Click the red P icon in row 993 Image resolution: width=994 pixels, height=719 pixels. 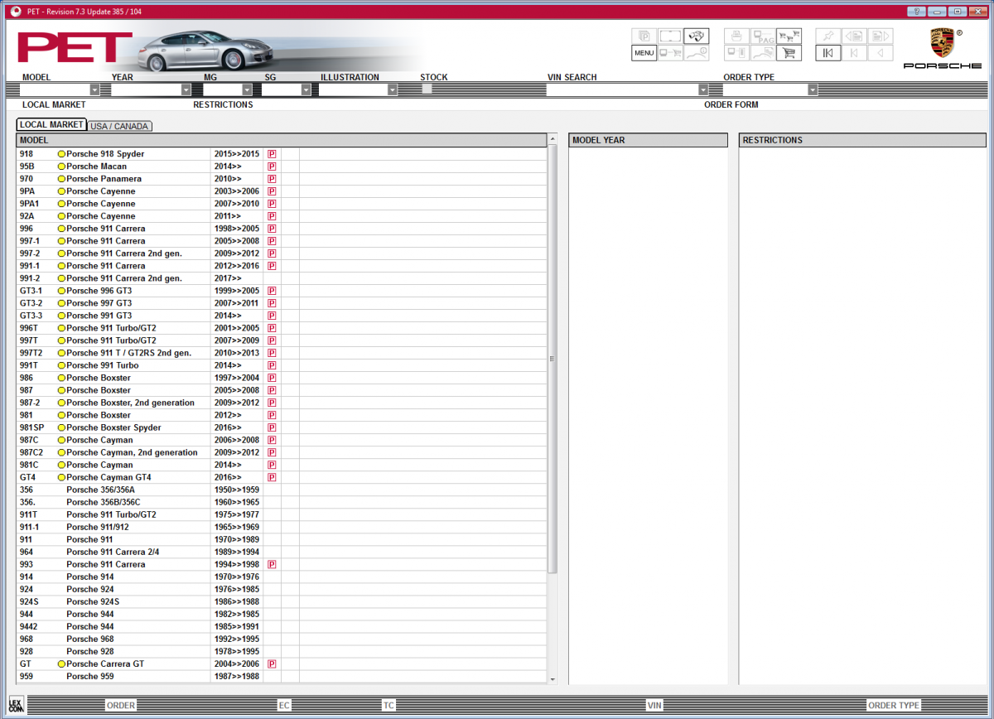[271, 565]
